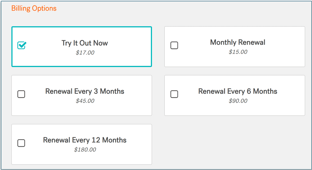
Task: Click the Renewal Every 12 Months card
Action: [x=81, y=144]
